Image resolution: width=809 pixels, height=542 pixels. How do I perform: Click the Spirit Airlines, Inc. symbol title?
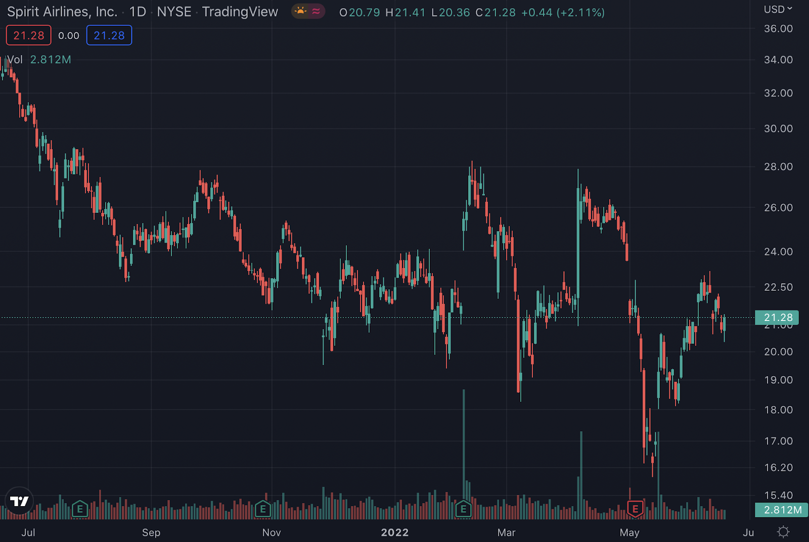62,12
